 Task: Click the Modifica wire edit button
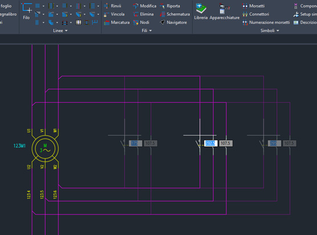coord(145,6)
